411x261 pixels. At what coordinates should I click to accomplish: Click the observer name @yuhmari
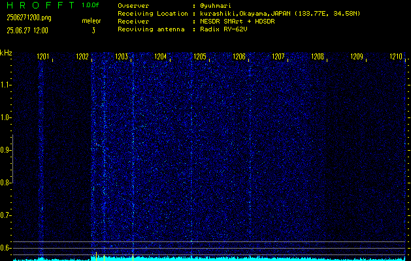(216, 5)
